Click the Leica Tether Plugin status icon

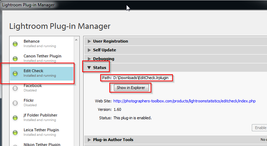tap(15, 132)
